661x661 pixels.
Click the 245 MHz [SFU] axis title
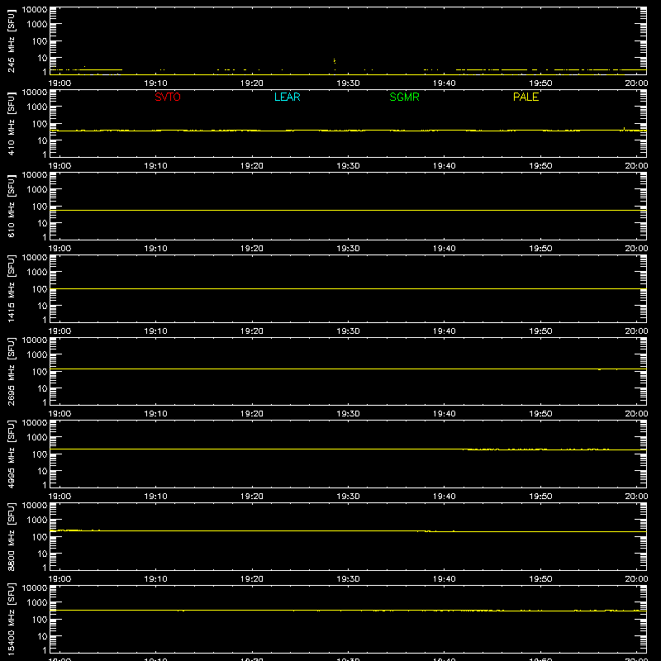[11, 40]
